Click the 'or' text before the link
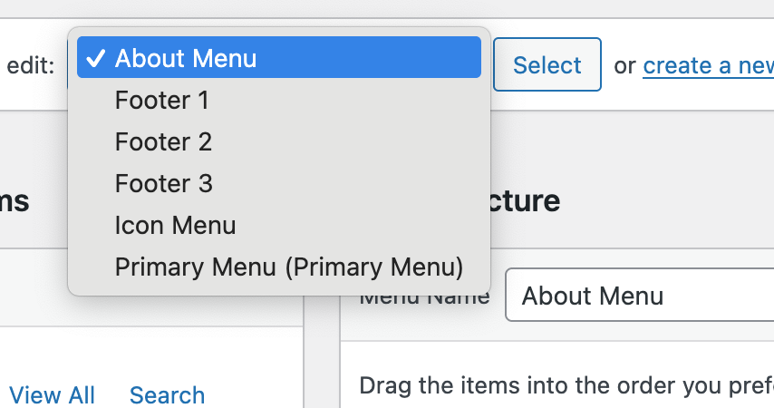The height and width of the screenshot is (408, 774). (624, 65)
